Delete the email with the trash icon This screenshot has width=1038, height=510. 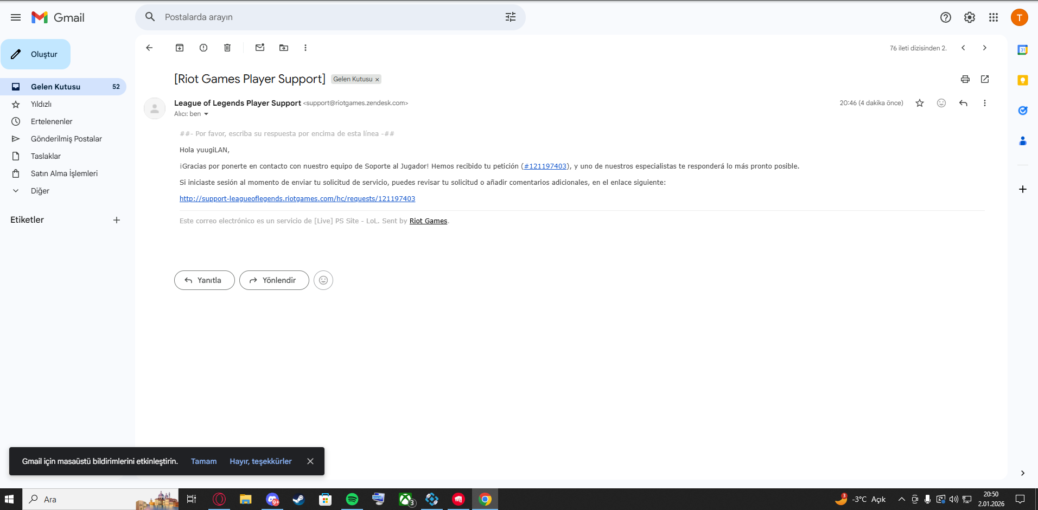[227, 48]
